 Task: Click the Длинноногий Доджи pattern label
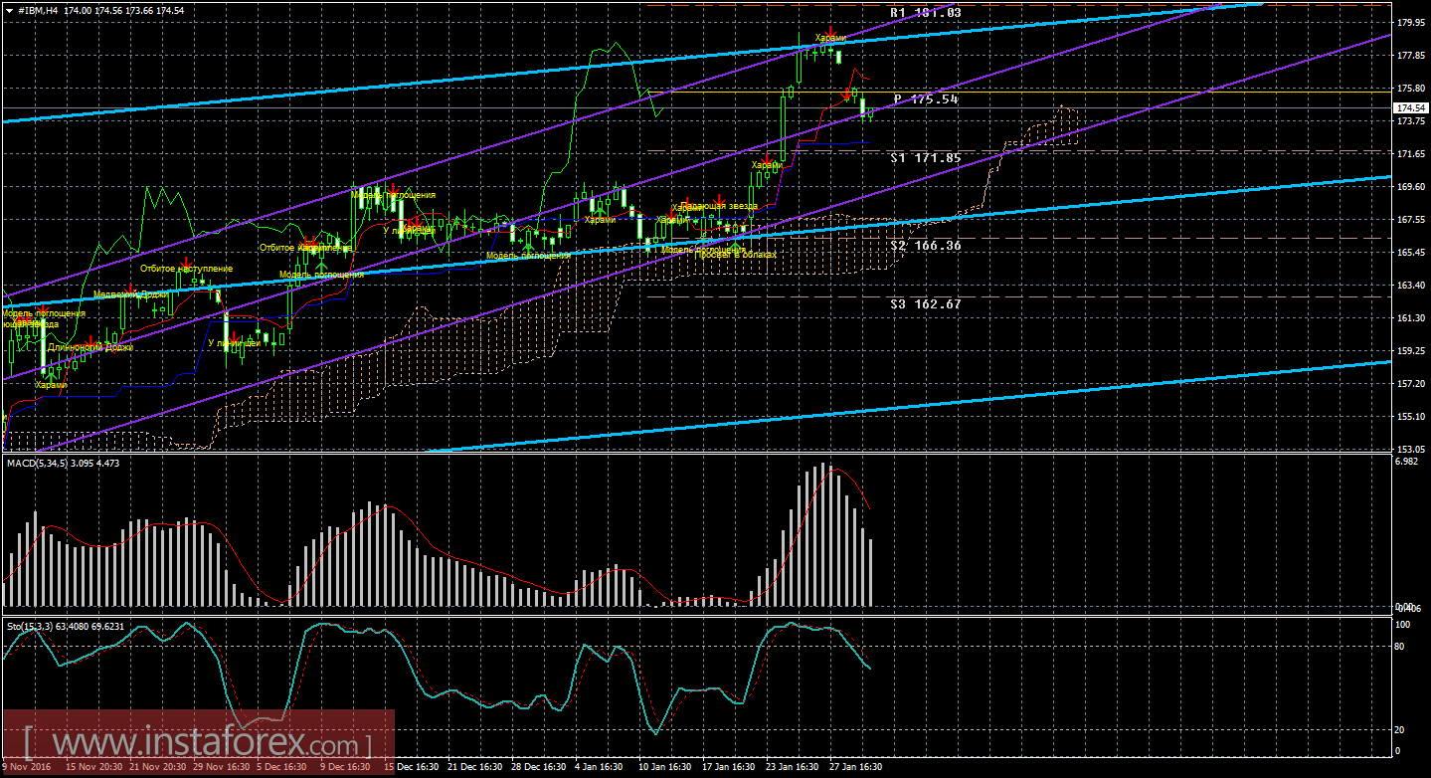89,347
